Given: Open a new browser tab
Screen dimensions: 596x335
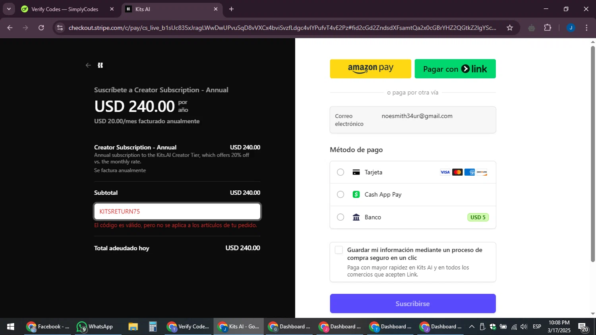Looking at the screenshot, I should point(231,9).
